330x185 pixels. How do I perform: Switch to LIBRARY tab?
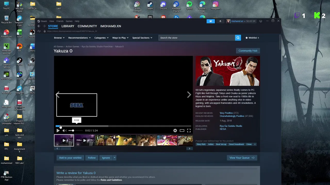click(x=68, y=26)
